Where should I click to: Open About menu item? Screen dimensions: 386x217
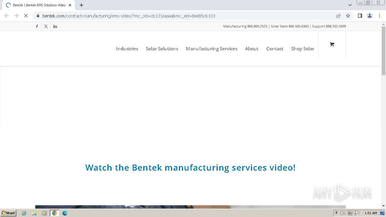(x=252, y=49)
